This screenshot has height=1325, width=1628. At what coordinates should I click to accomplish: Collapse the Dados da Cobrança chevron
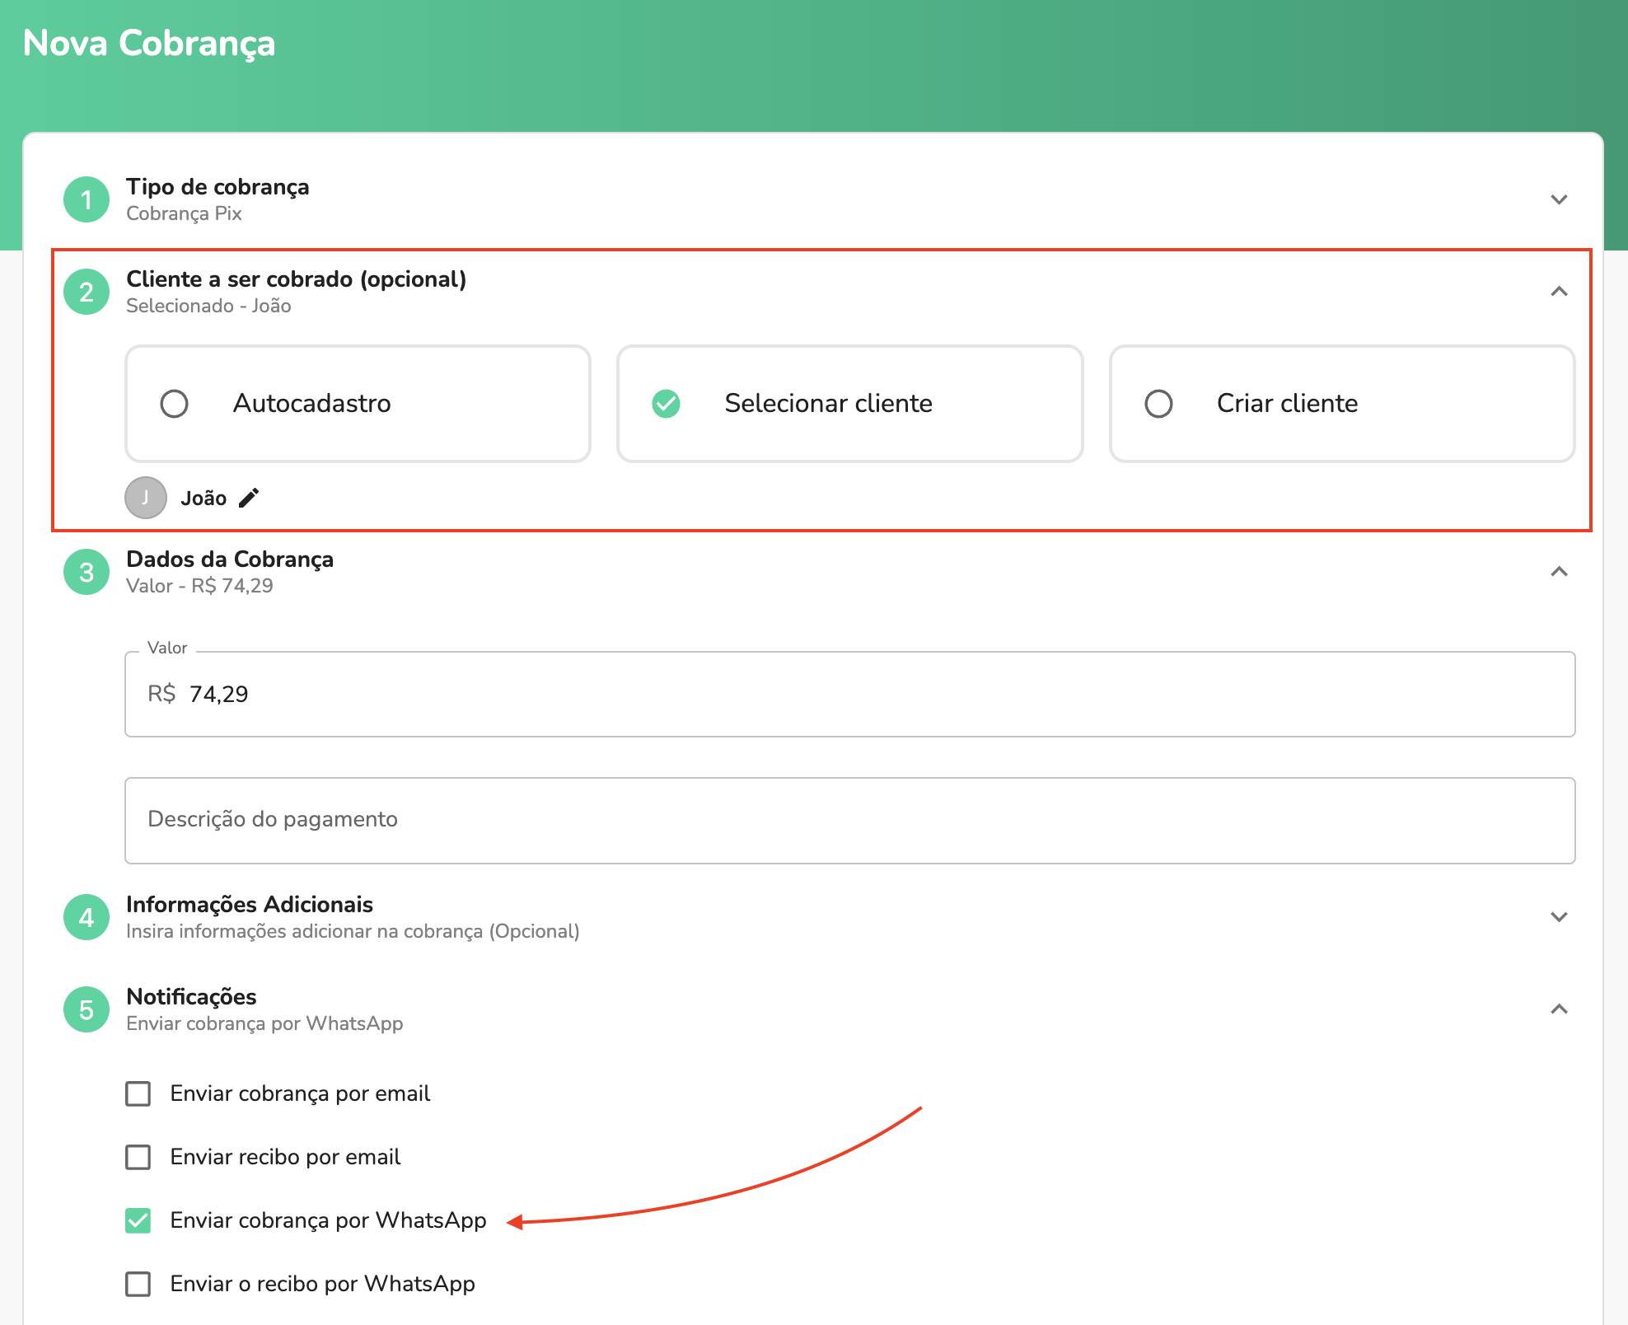pyautogui.click(x=1559, y=572)
